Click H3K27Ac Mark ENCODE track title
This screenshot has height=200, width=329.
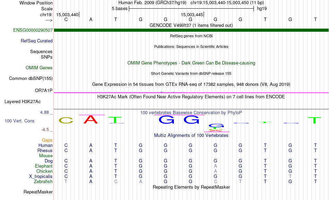191,97
